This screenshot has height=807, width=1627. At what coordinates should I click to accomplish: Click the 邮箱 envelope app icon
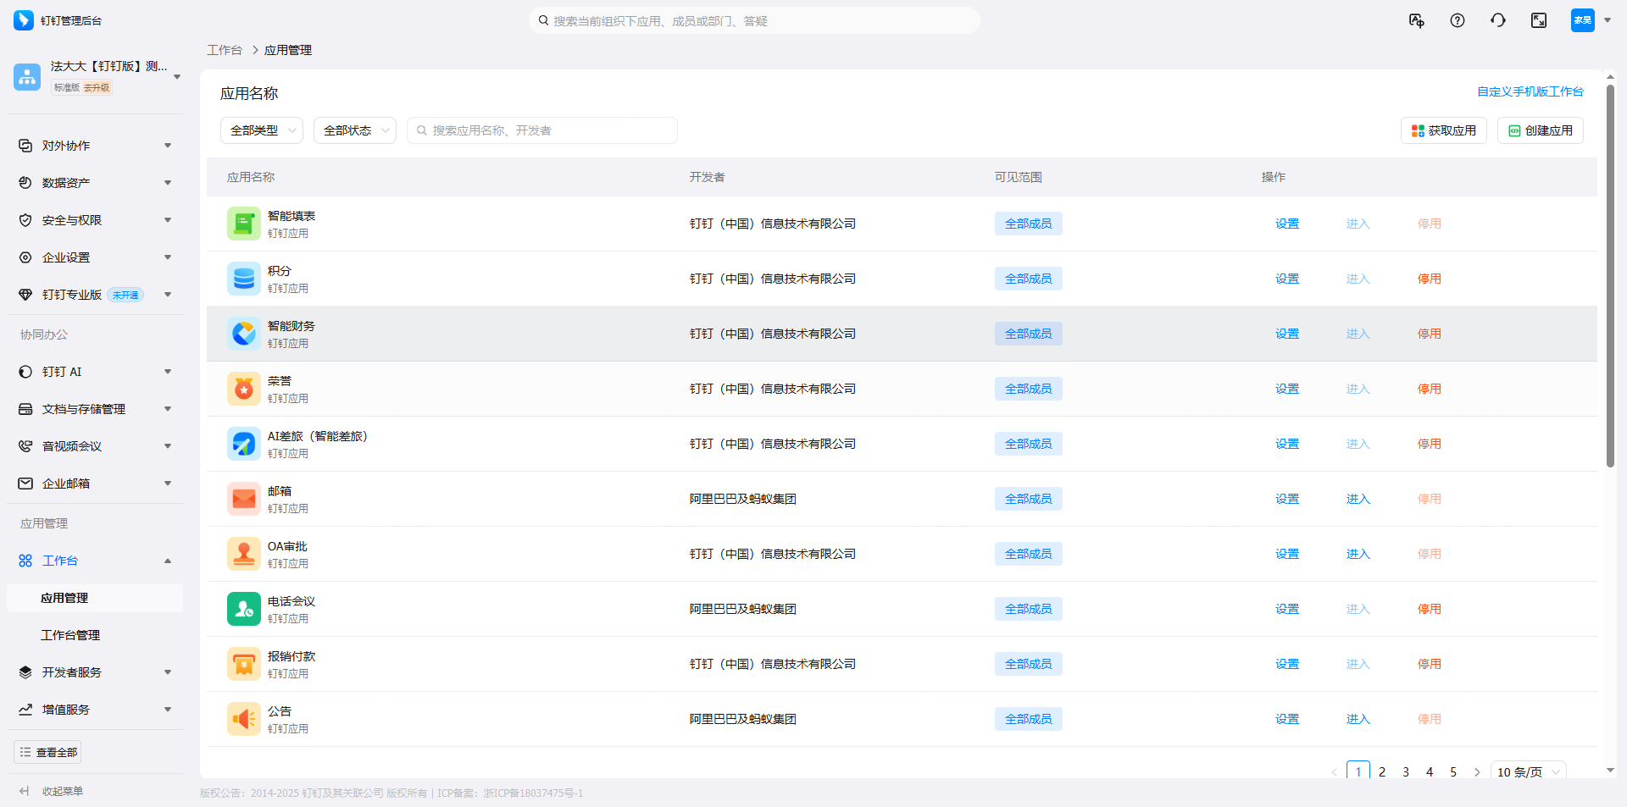pyautogui.click(x=244, y=499)
